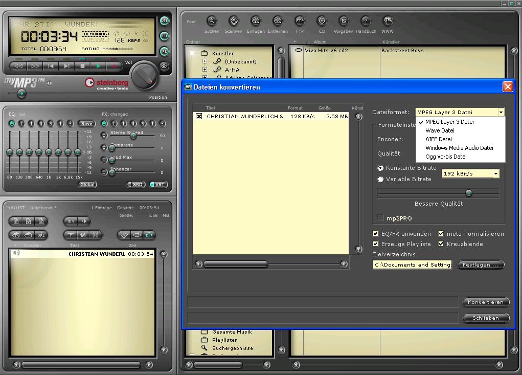Click the CD icon

322,21
